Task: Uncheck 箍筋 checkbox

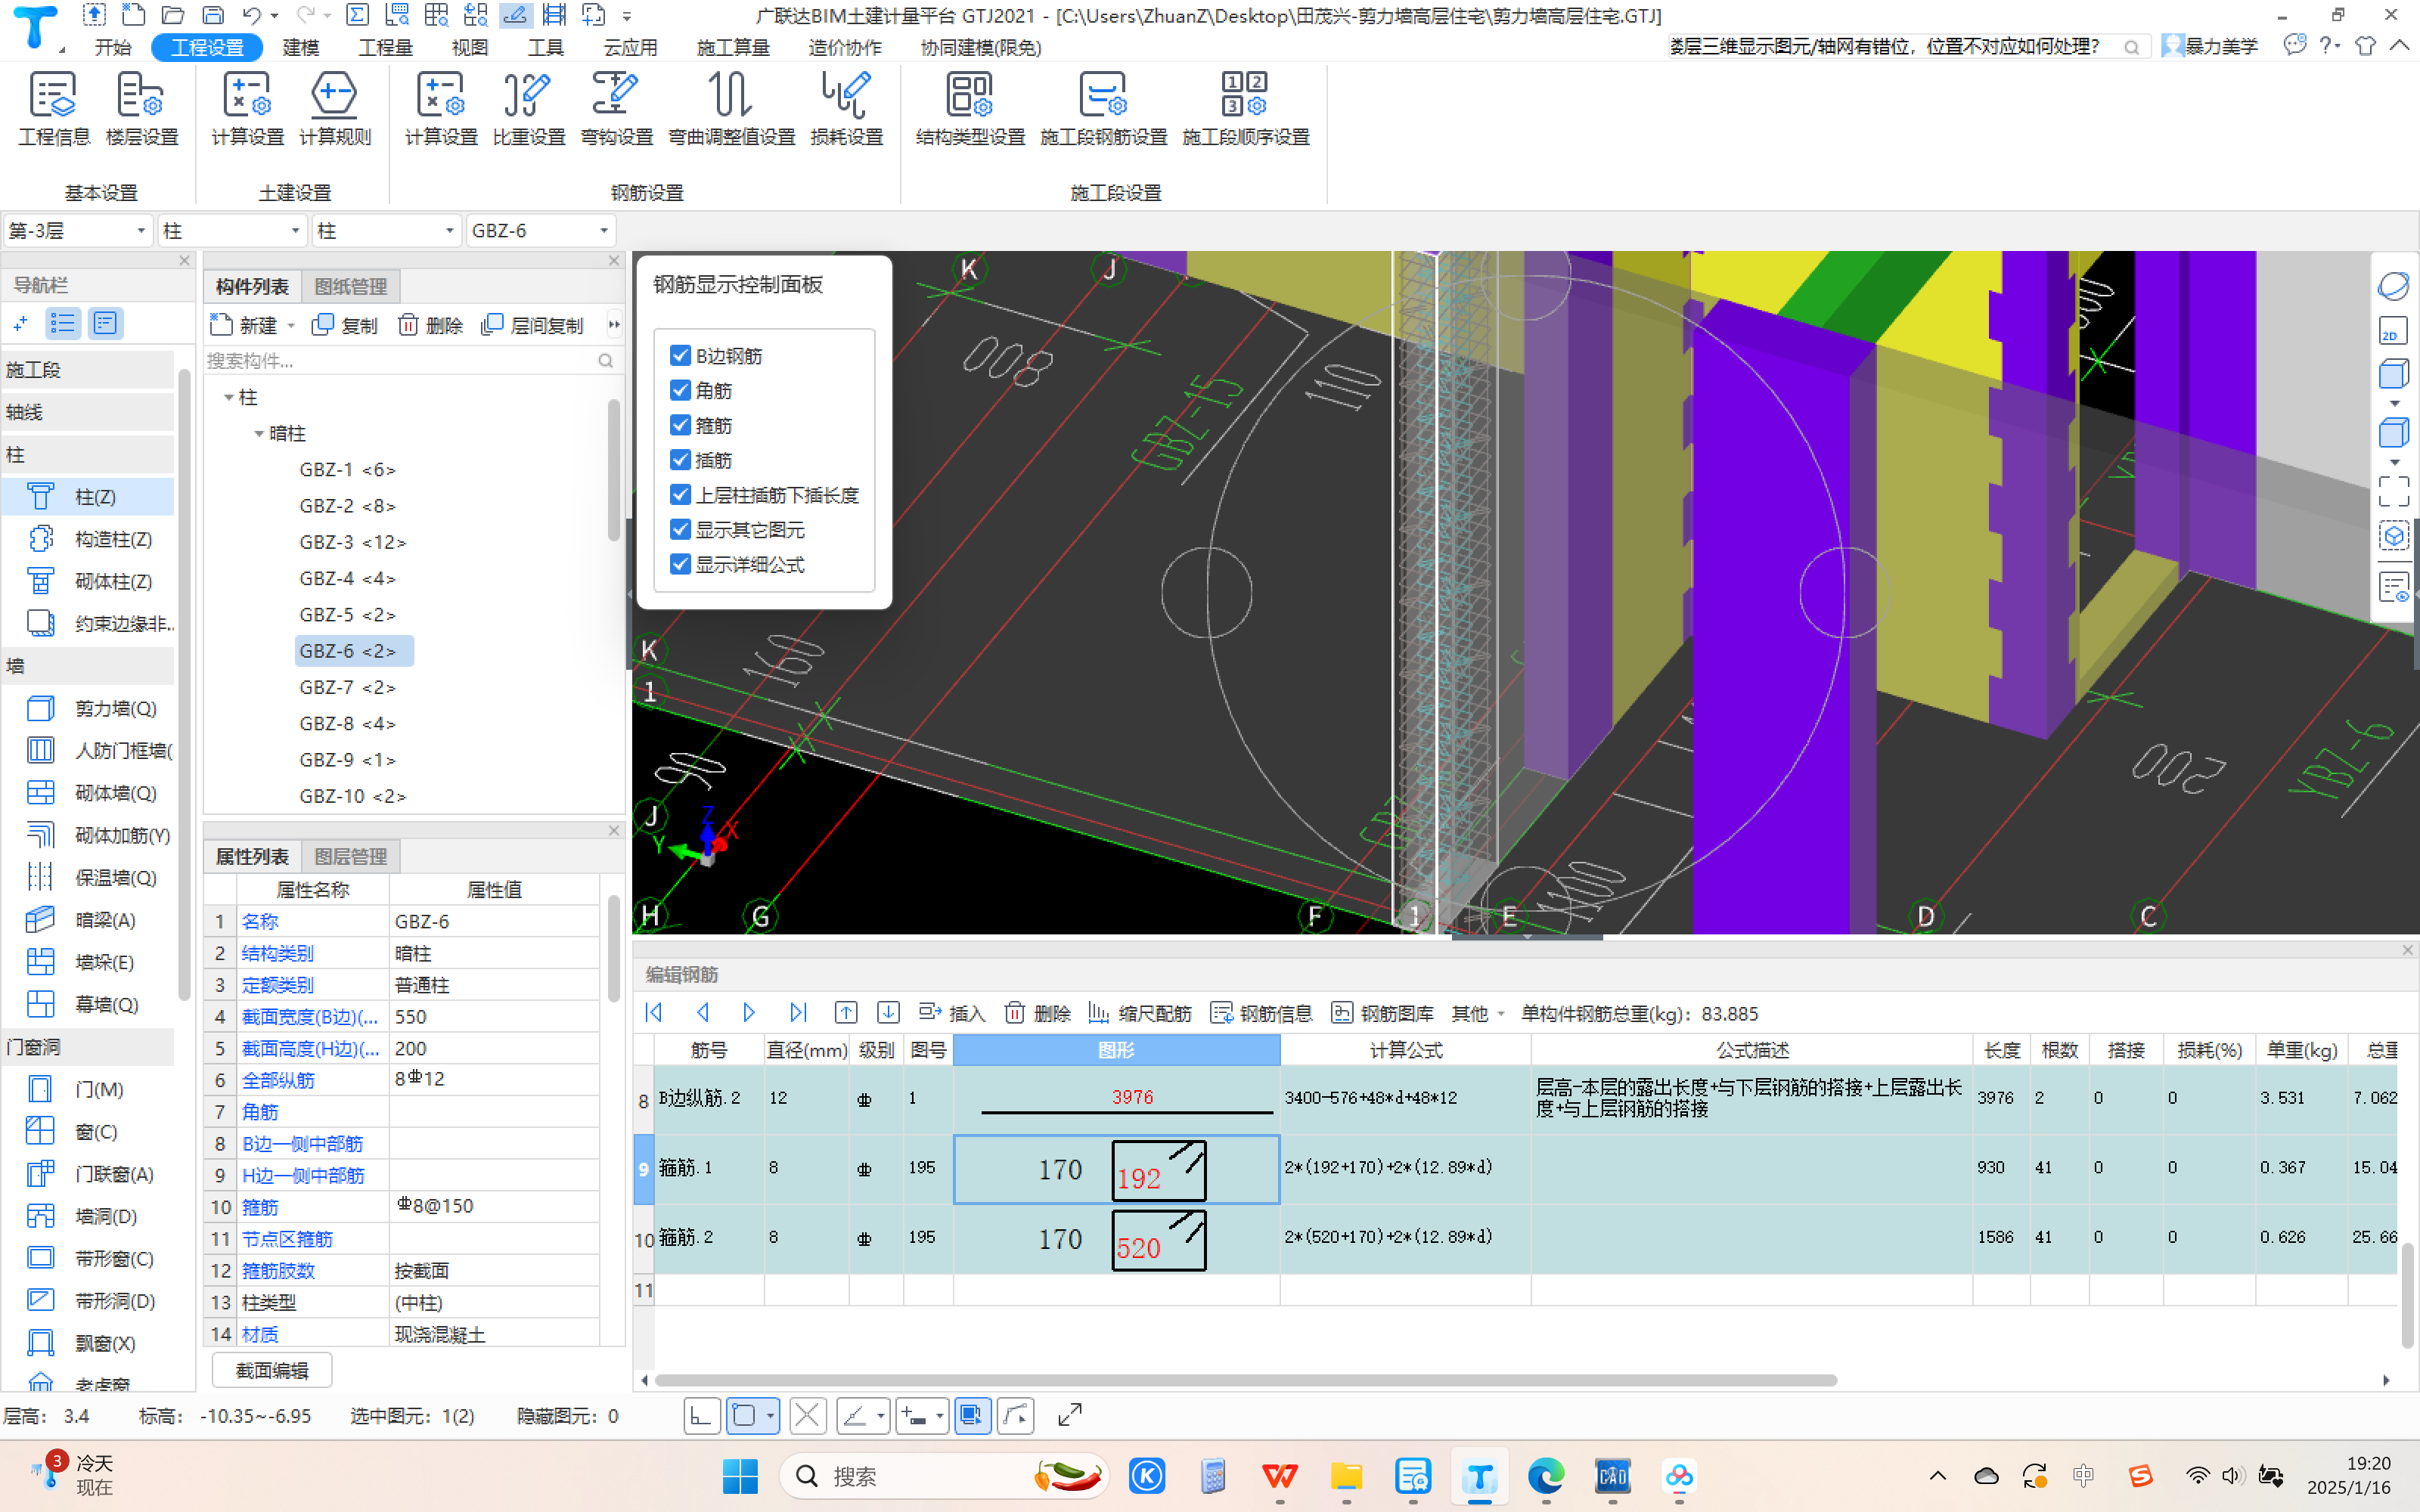Action: (x=681, y=426)
